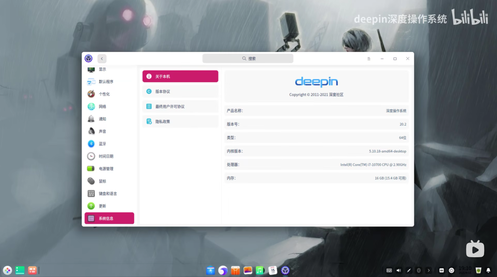Open app store from dock
Viewport: 497px width, 277px height.
tap(235, 271)
